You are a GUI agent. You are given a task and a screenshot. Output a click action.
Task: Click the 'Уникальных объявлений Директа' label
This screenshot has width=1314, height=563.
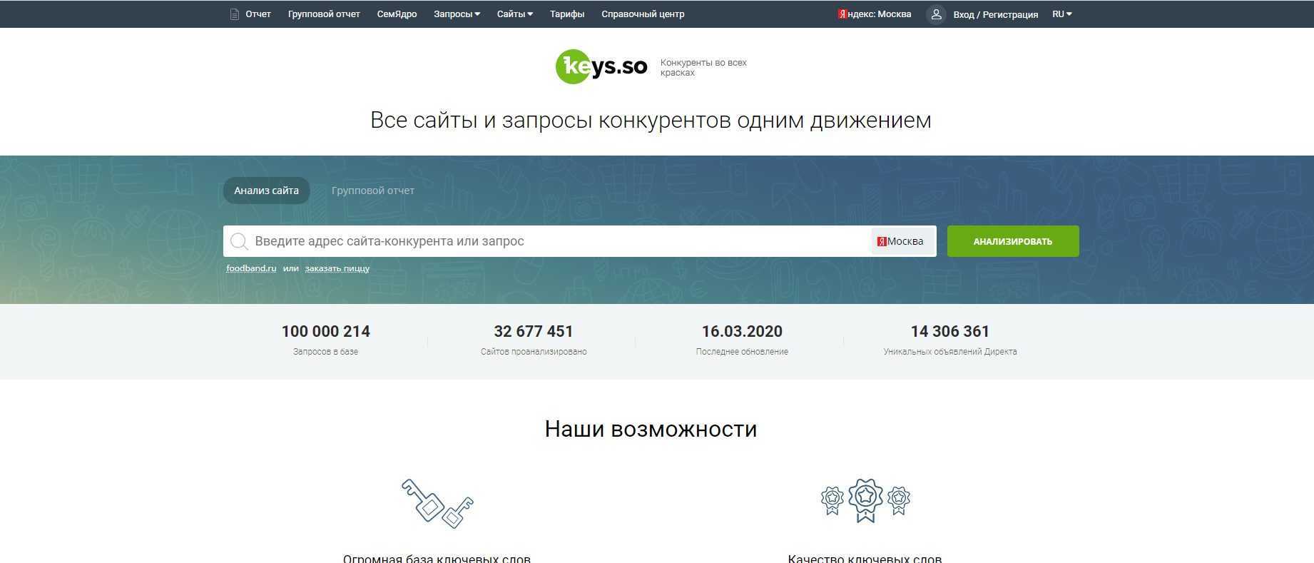click(950, 352)
